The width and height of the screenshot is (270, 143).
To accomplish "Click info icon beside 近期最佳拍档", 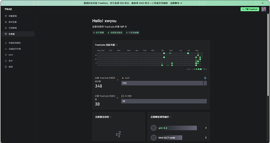I will coord(111,117).
